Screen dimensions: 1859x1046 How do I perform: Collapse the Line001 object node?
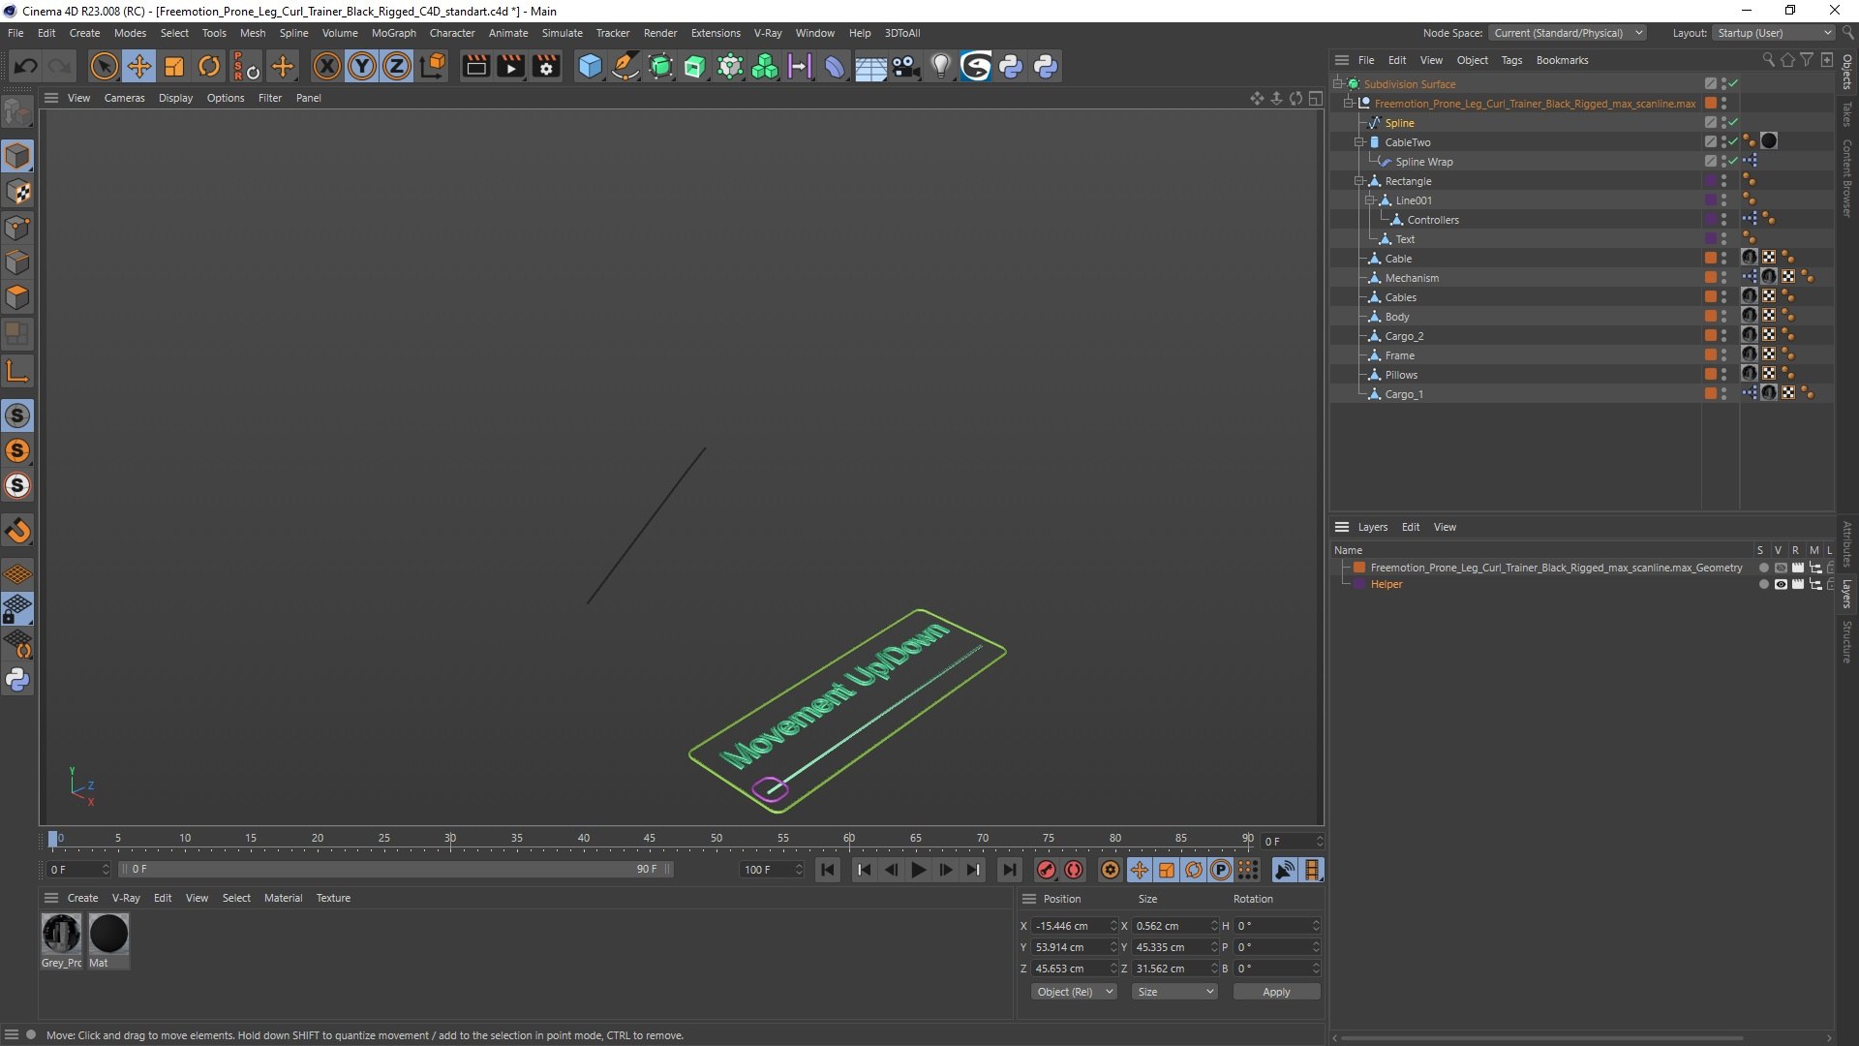[x=1370, y=200]
